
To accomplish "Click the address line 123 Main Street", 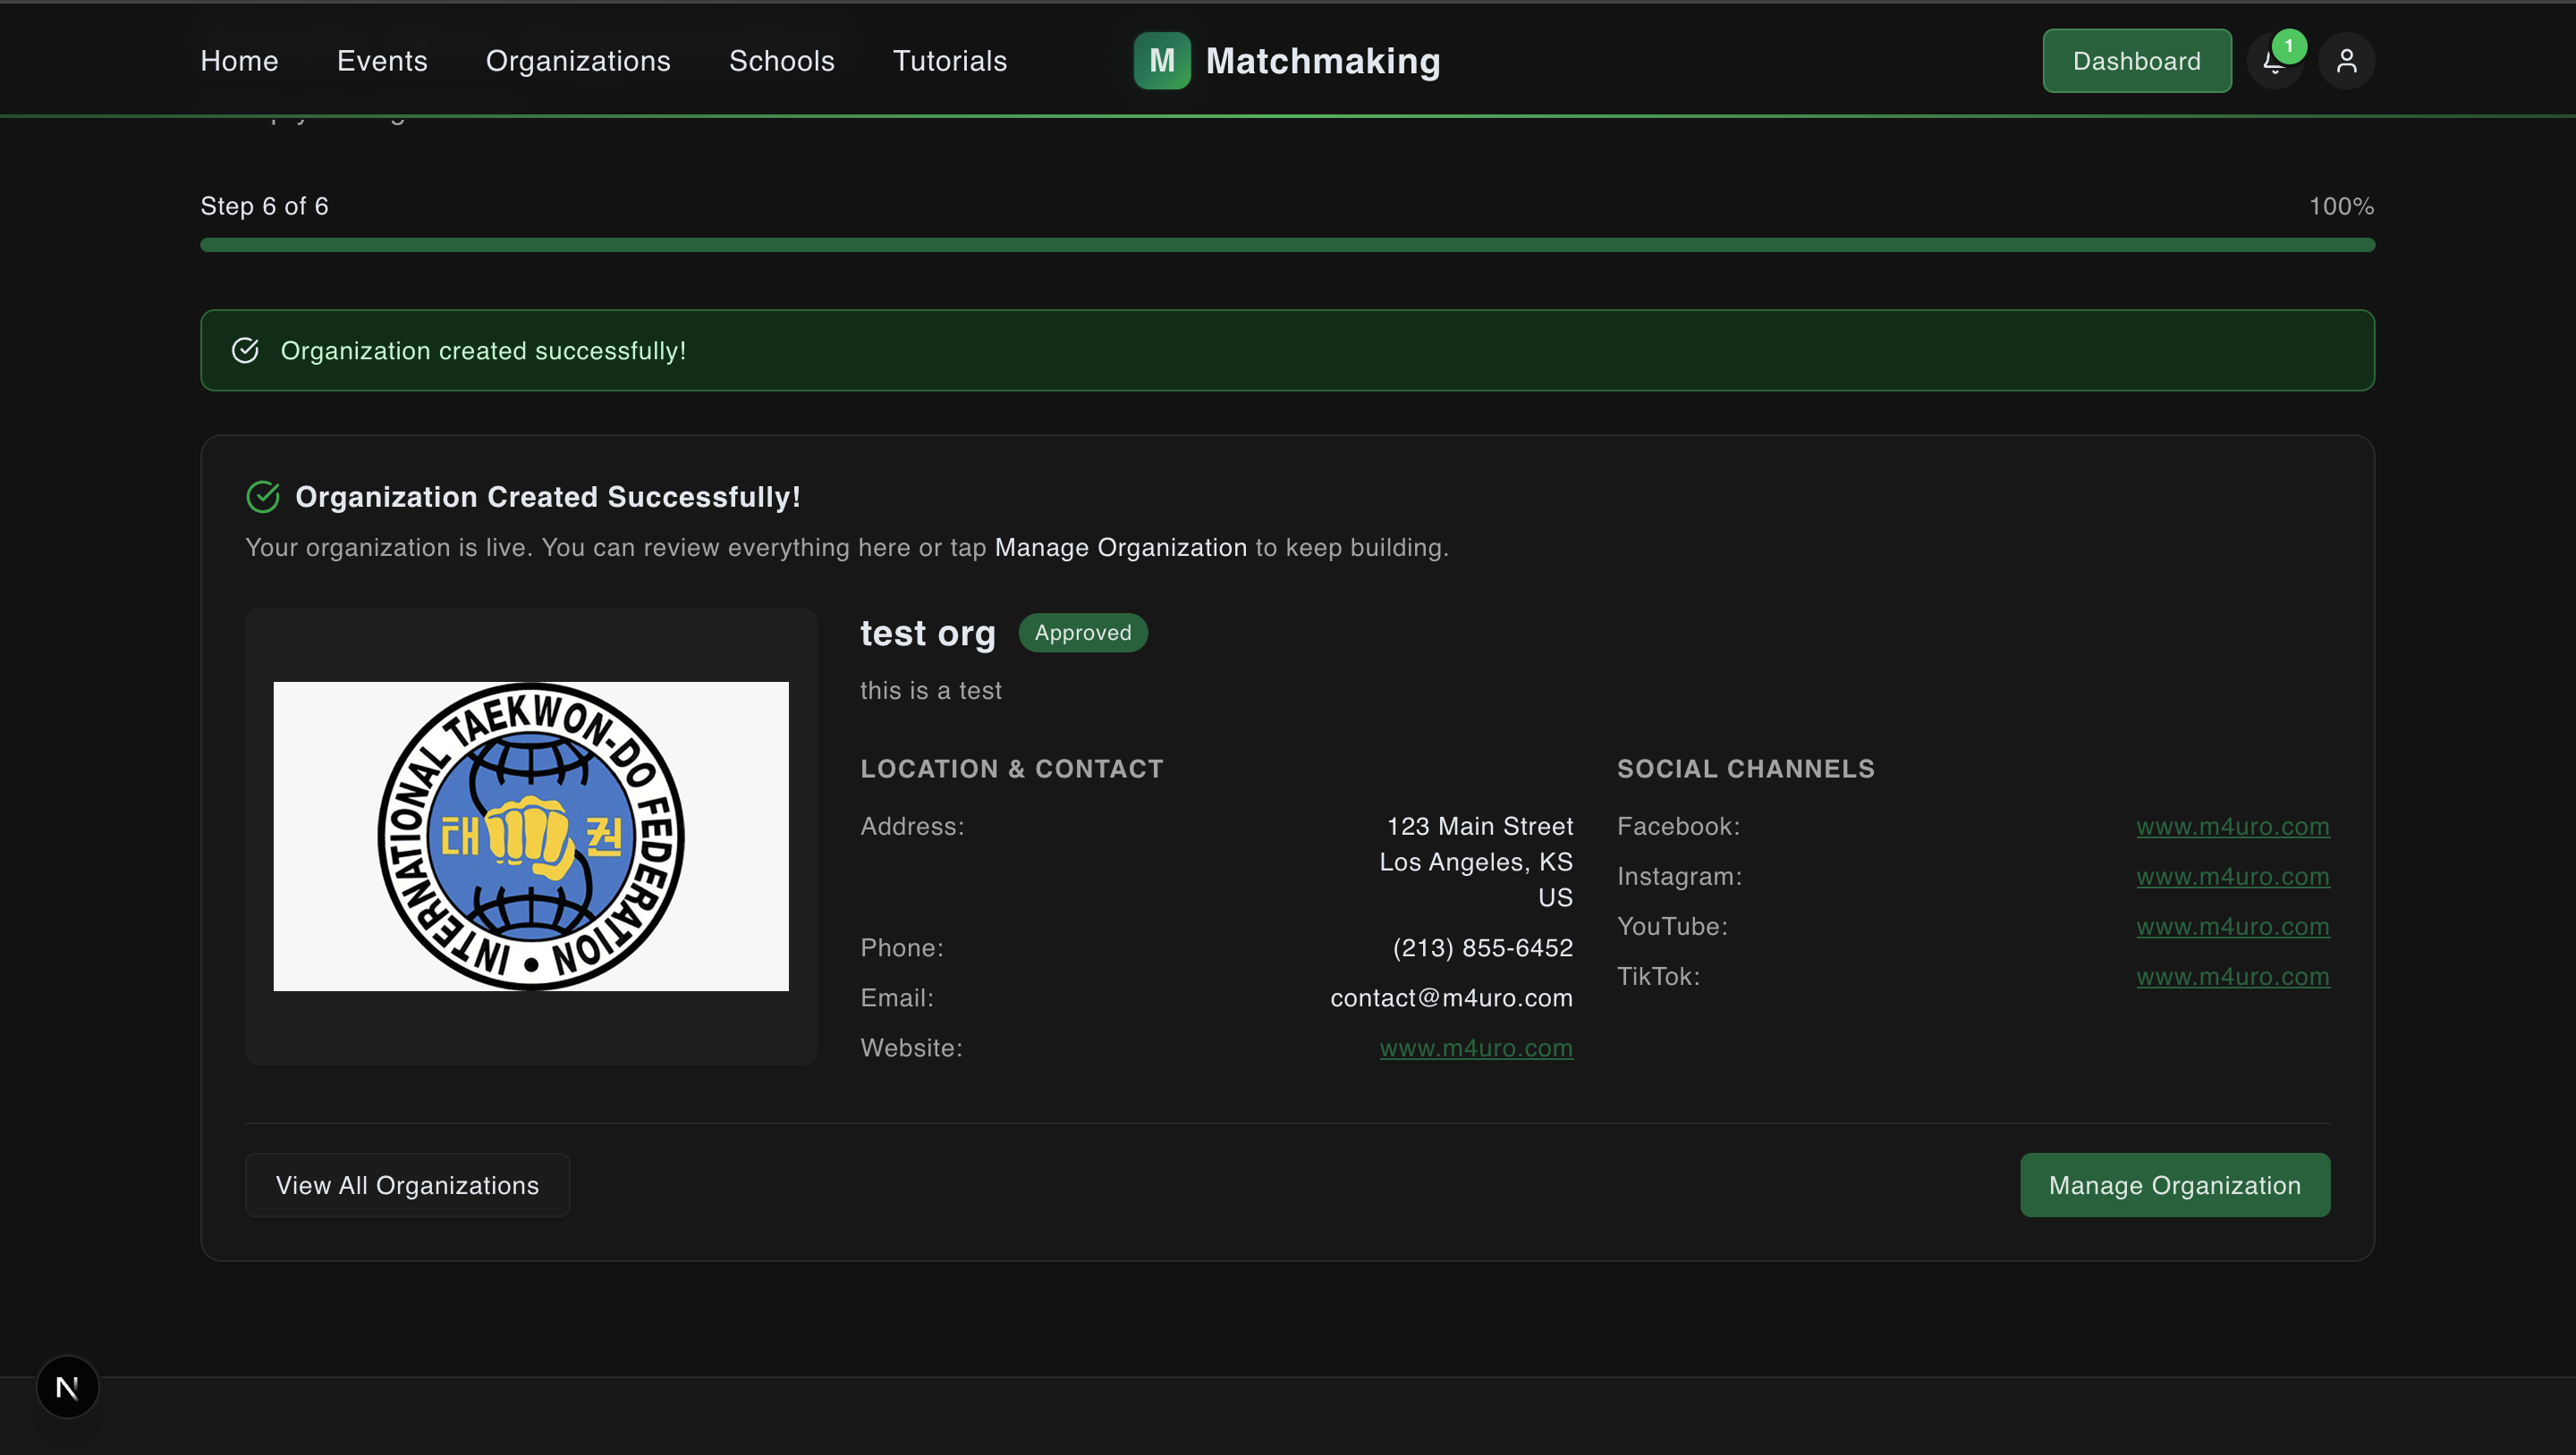I will point(1480,827).
